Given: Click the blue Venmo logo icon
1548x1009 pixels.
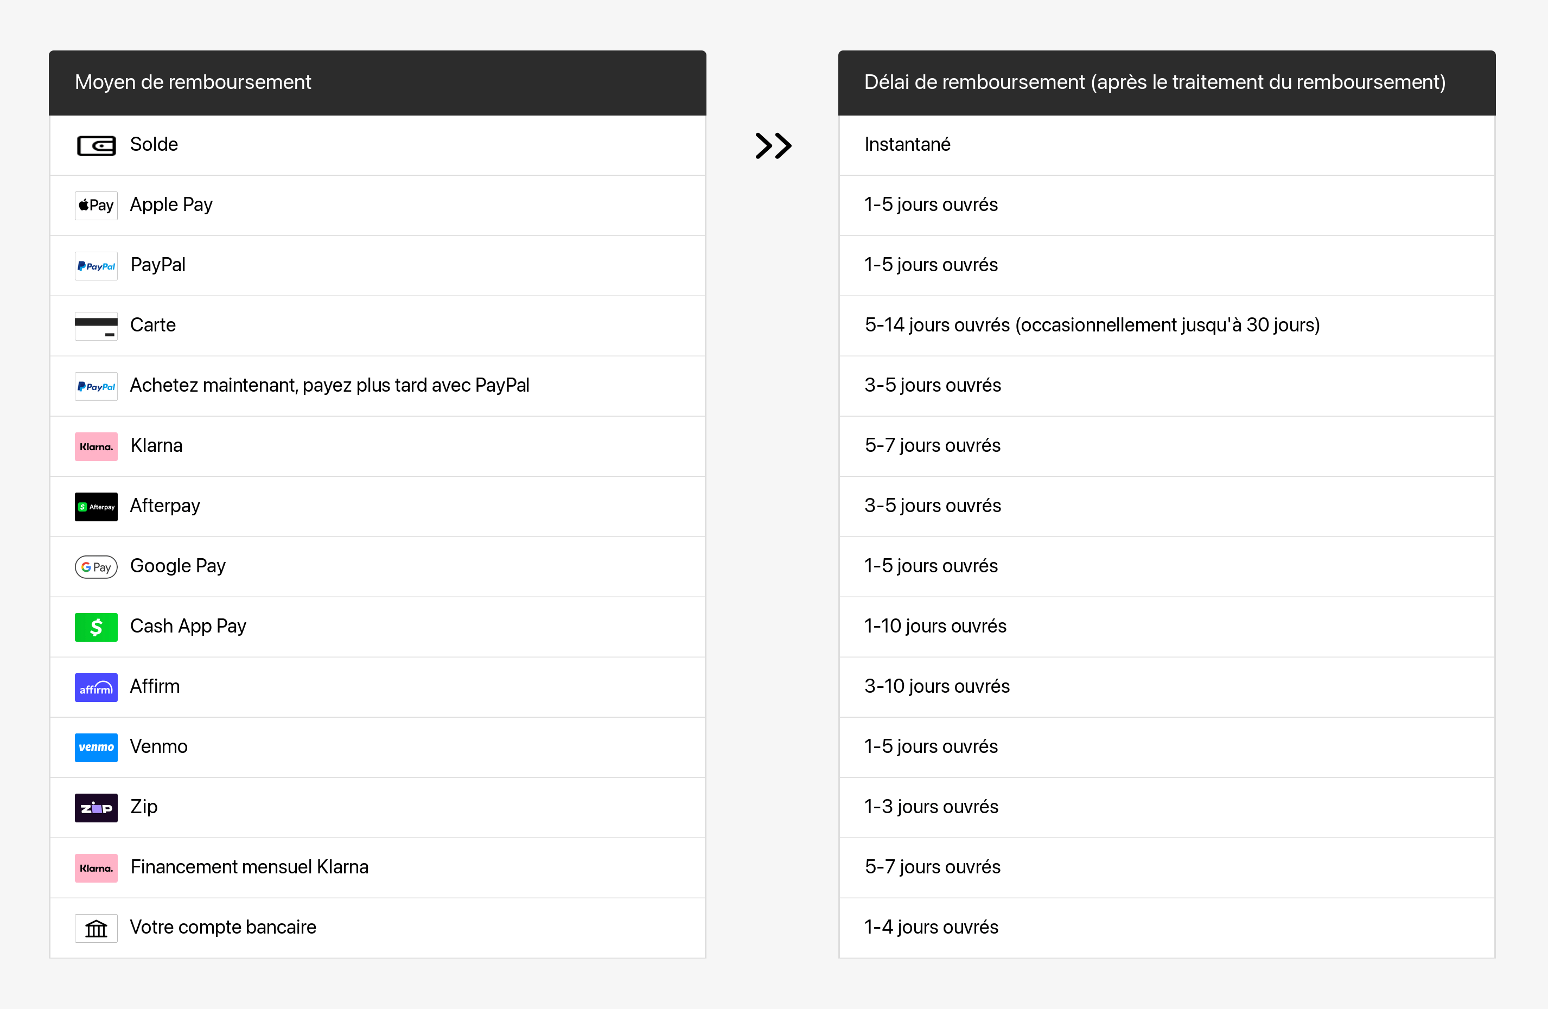Looking at the screenshot, I should [96, 747].
